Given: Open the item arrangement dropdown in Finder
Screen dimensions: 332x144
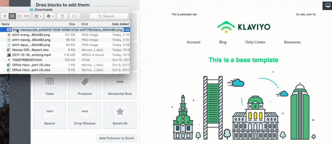Looking at the screenshot, I should pos(38,16).
